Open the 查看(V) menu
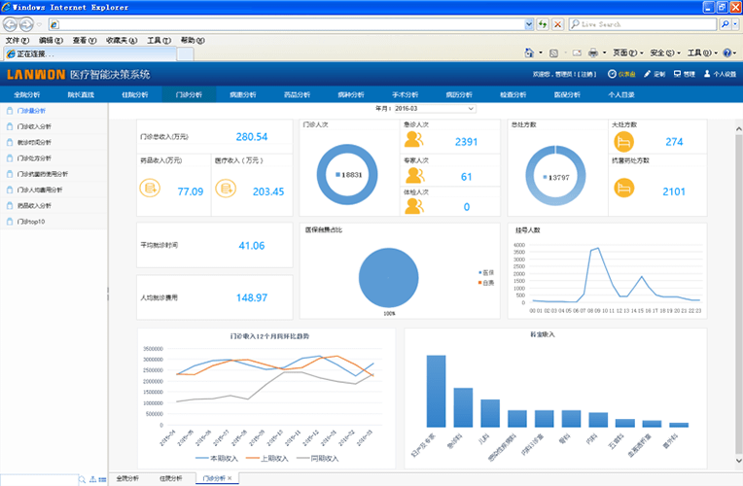The width and height of the screenshot is (743, 486). 85,40
